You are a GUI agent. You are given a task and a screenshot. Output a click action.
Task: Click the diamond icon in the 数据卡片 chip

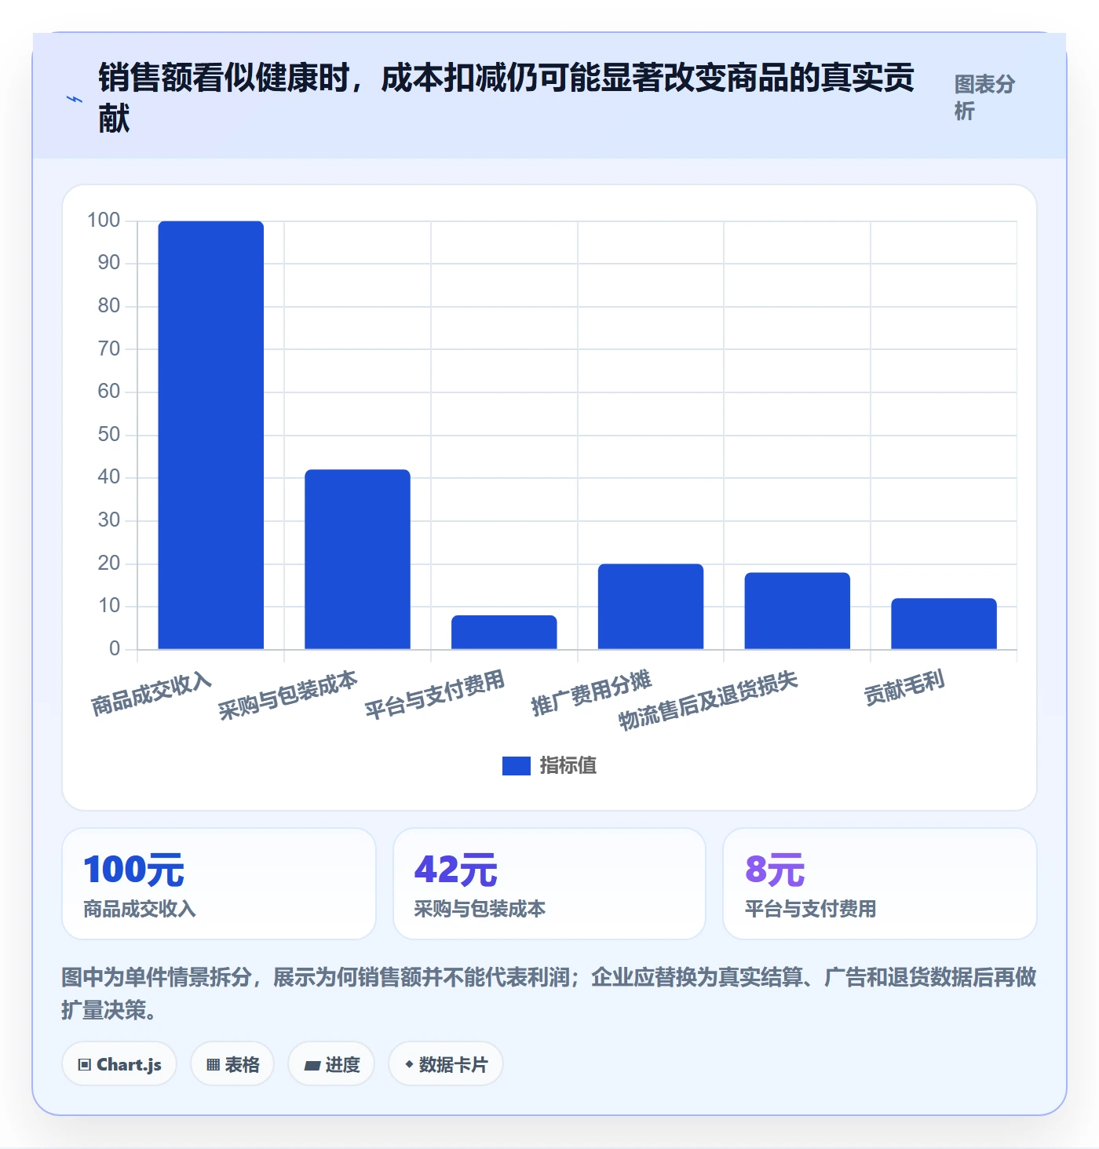click(409, 1064)
